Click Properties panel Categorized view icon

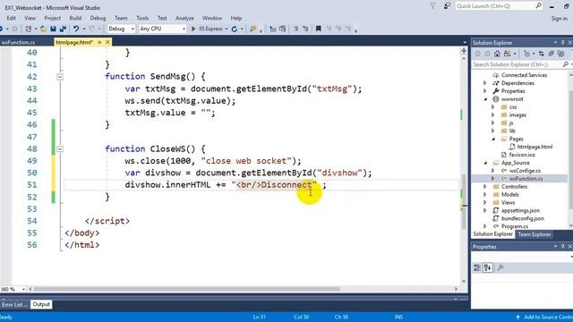477,268
